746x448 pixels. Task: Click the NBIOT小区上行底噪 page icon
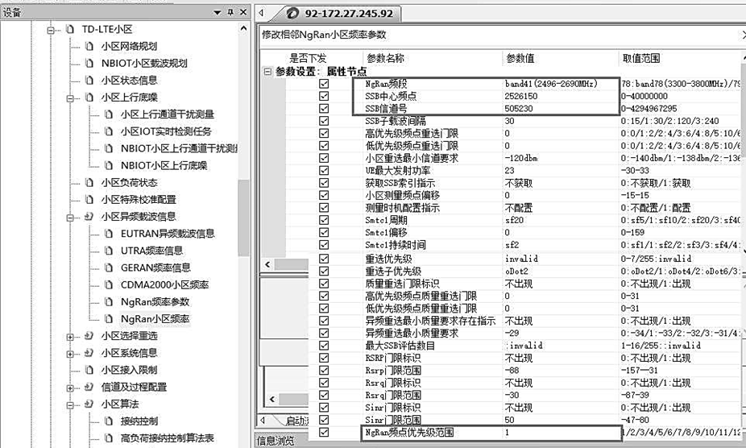[109, 166]
